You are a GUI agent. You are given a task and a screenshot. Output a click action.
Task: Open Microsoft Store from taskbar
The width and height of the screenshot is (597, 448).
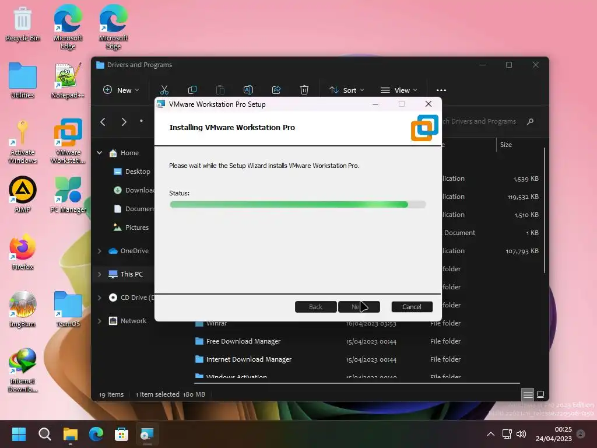coord(121,434)
